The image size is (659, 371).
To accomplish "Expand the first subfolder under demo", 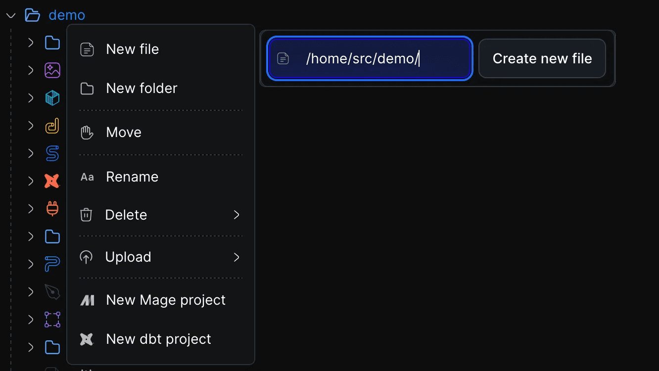I will pyautogui.click(x=31, y=43).
